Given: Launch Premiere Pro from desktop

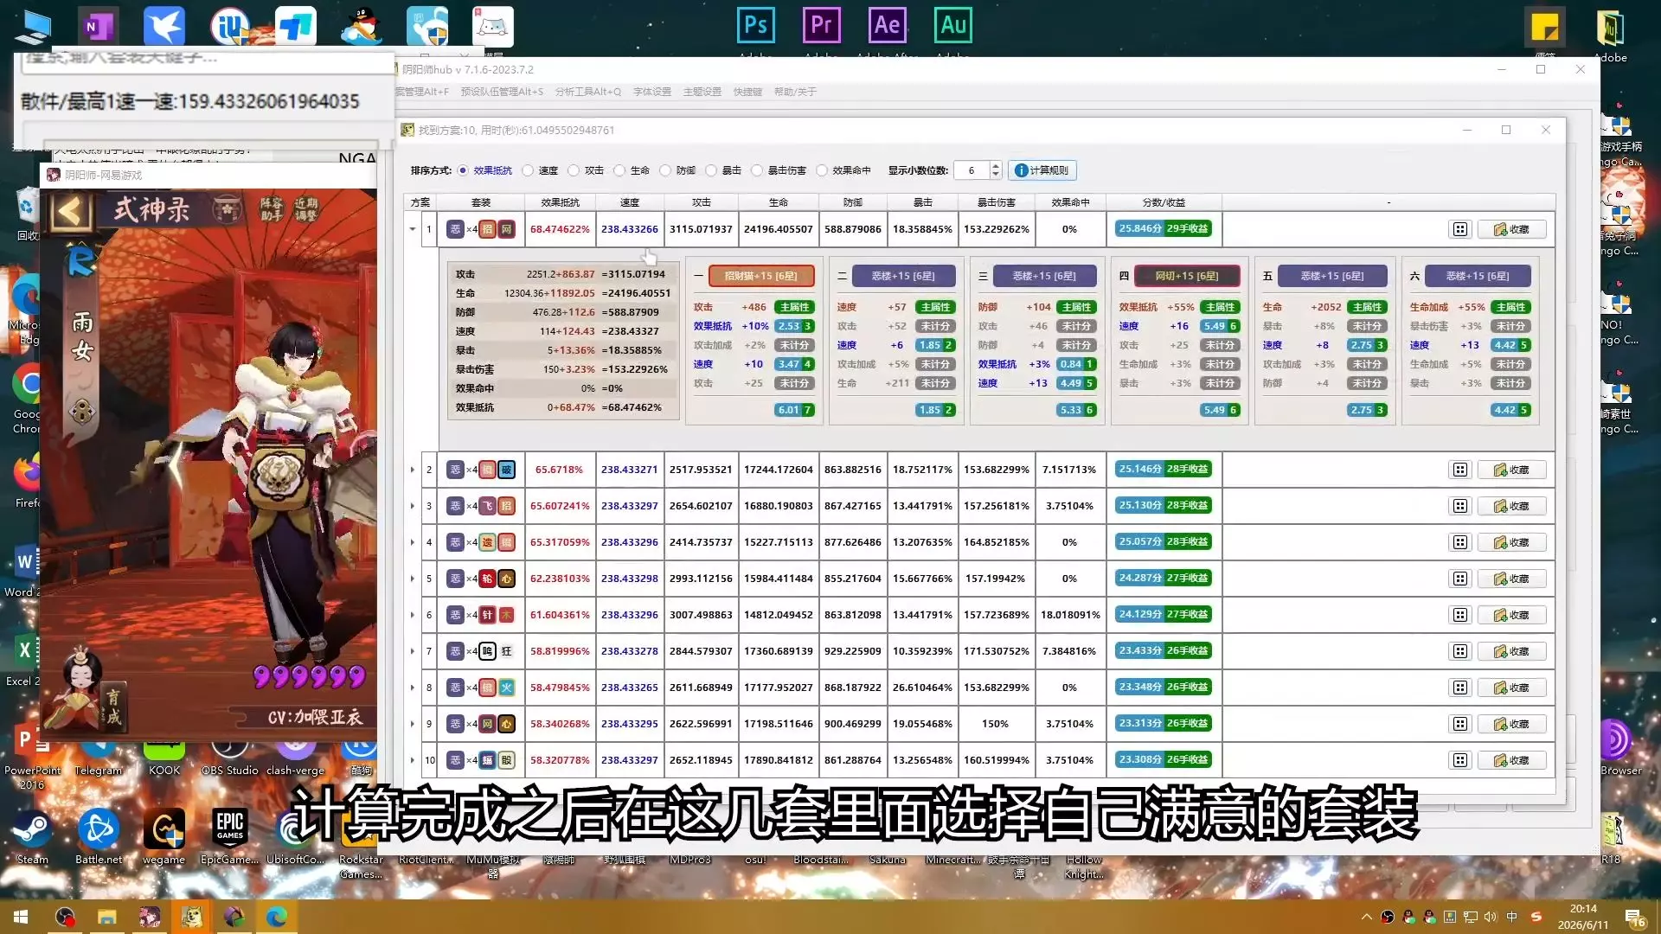Looking at the screenshot, I should pyautogui.click(x=821, y=26).
